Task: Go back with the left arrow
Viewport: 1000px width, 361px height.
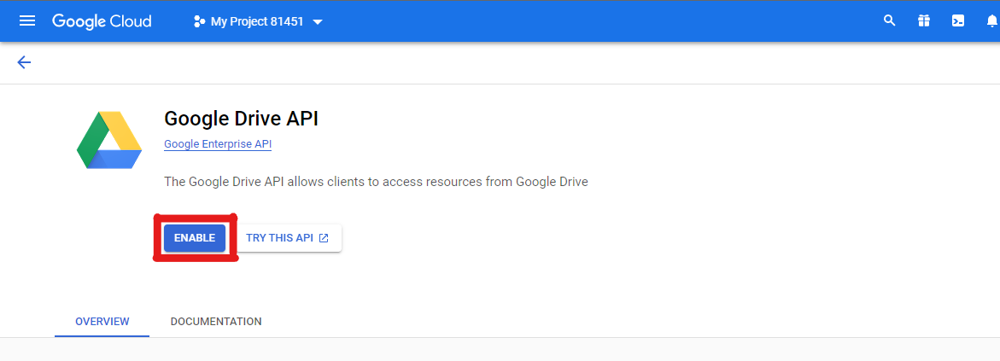Action: (24, 61)
